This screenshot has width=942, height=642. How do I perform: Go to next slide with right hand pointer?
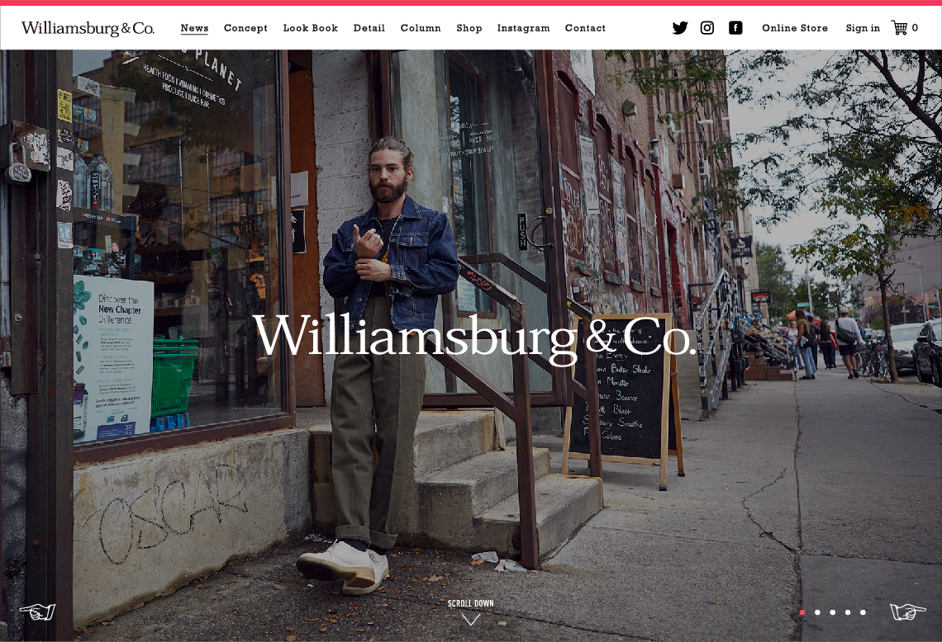pyautogui.click(x=908, y=612)
